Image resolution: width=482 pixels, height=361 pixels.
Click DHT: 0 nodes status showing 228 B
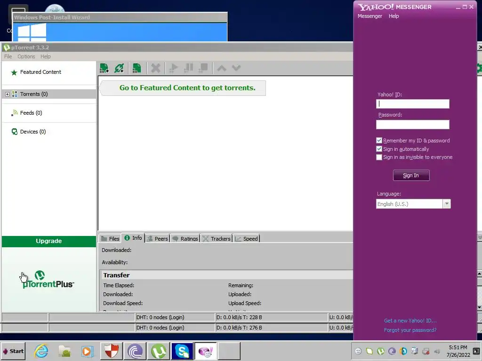(175, 317)
